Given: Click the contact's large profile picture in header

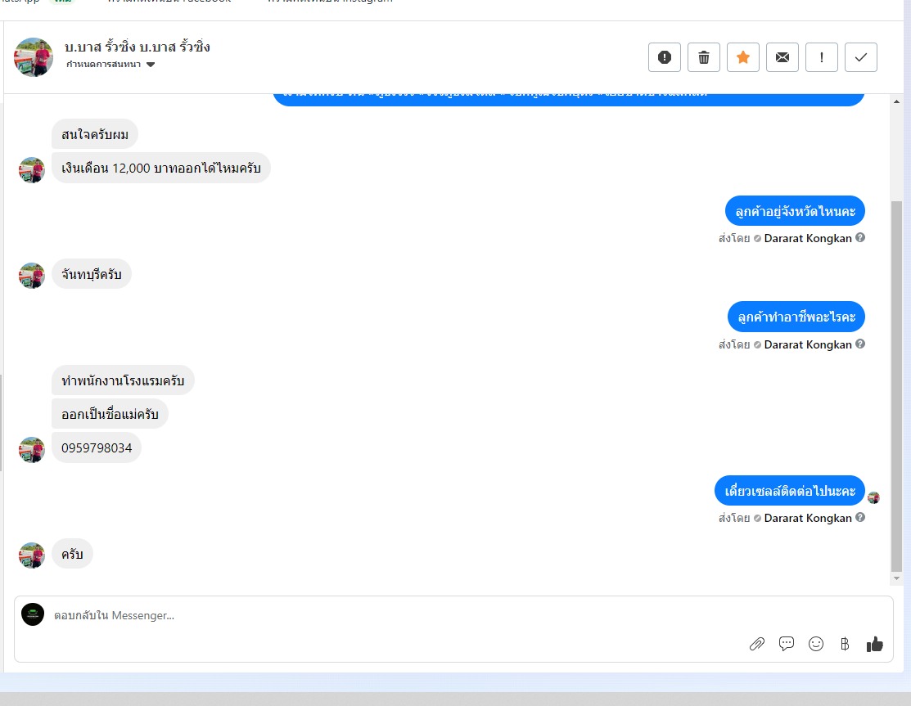Looking at the screenshot, I should (33, 57).
